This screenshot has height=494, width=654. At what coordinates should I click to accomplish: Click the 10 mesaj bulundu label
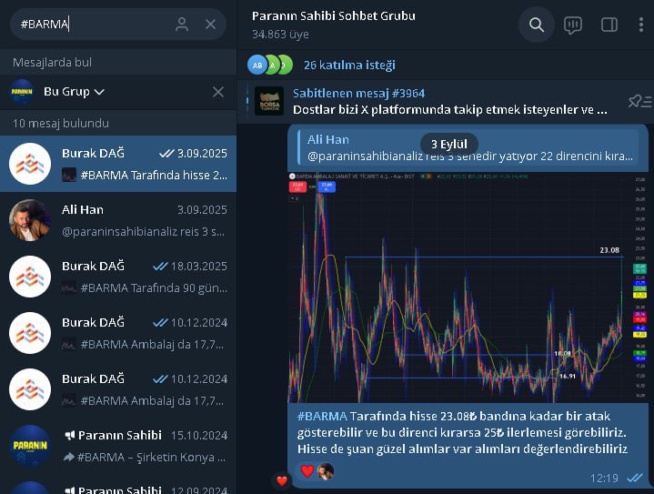[61, 123]
